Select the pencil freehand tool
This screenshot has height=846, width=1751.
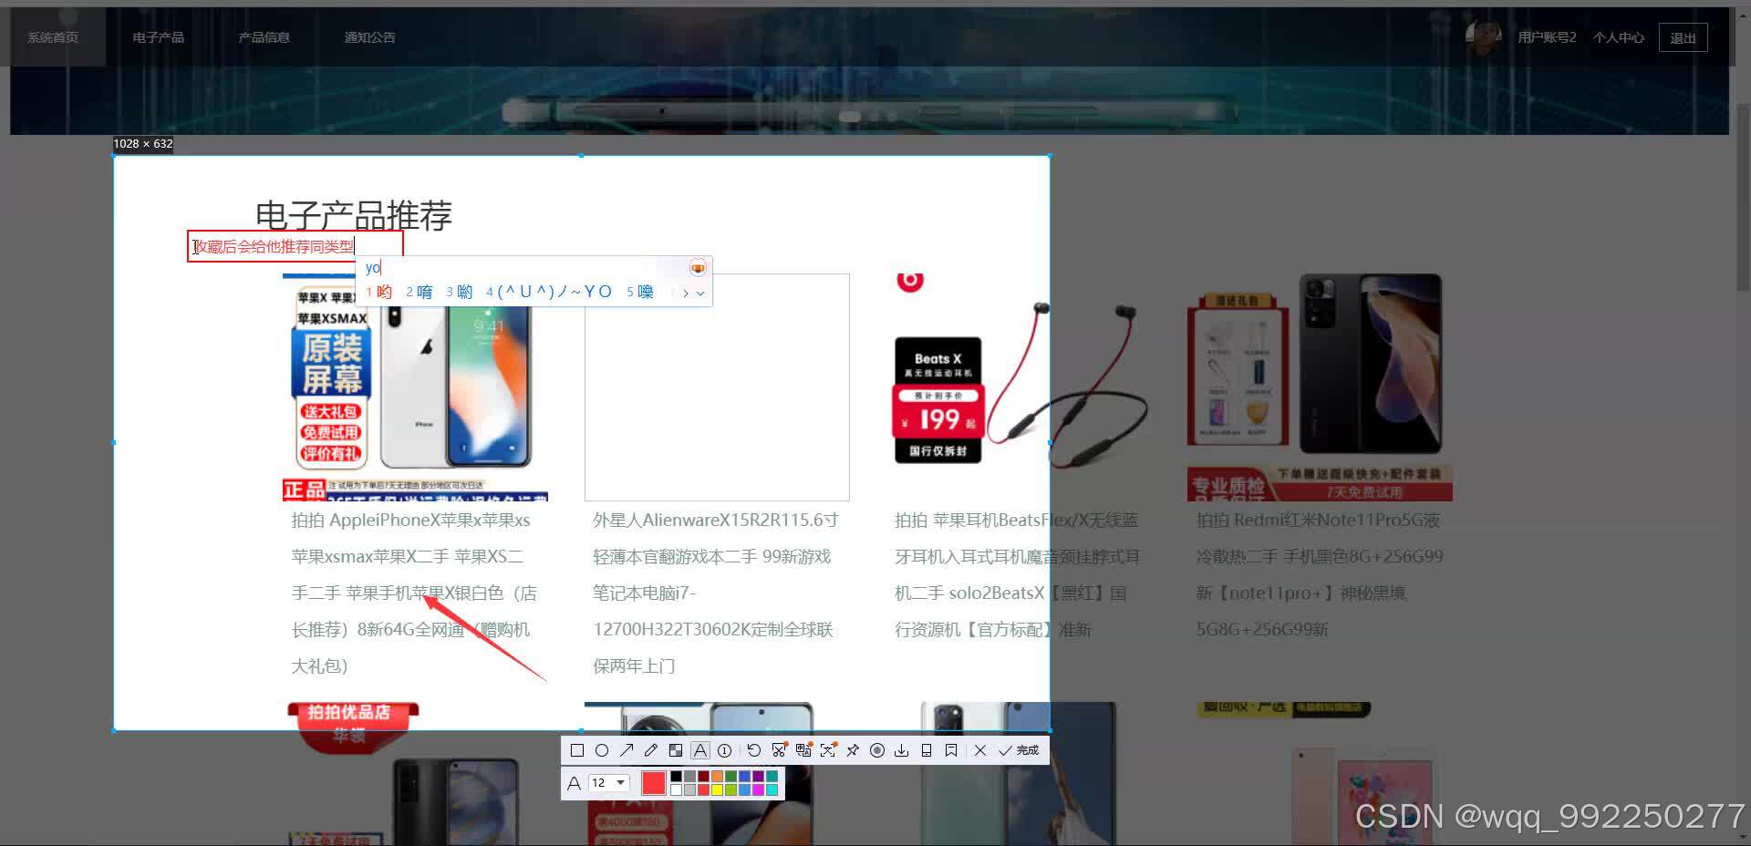(651, 750)
